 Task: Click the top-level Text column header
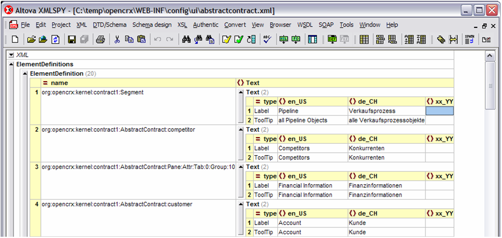click(345, 83)
